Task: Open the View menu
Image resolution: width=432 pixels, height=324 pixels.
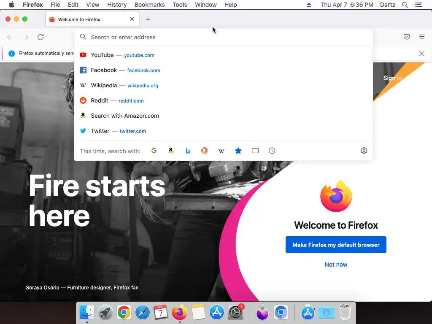Action: (x=92, y=5)
